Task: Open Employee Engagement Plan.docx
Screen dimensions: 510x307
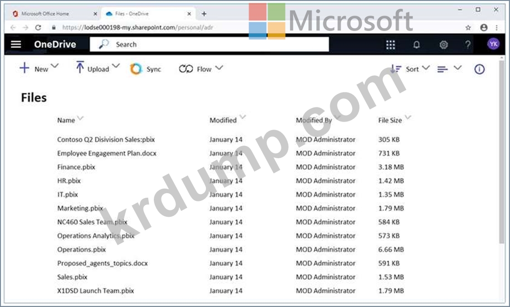Action: (x=107, y=153)
